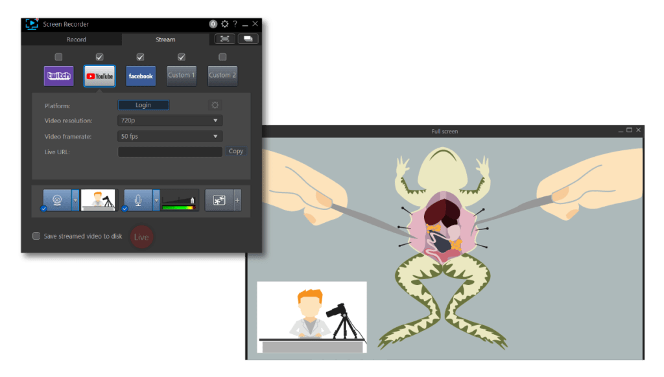The image size is (664, 377).
Task: Close the Screen Recorder window
Action: coord(255,24)
